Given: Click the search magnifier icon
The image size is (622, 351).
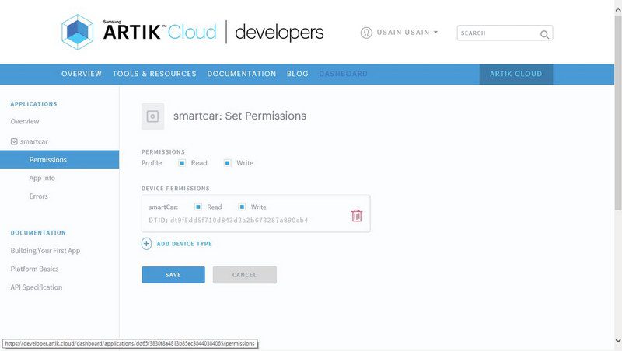Looking at the screenshot, I should pos(544,33).
